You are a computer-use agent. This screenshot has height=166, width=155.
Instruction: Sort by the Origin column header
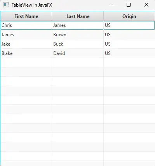[129, 16]
